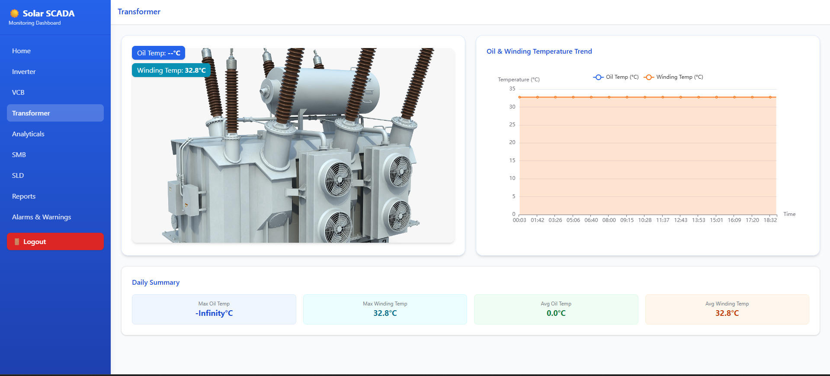
Task: Click the Avg Winding Temp summary card
Action: tap(727, 309)
